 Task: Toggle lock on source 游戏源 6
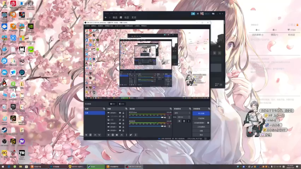pyautogui.click(x=123, y=113)
